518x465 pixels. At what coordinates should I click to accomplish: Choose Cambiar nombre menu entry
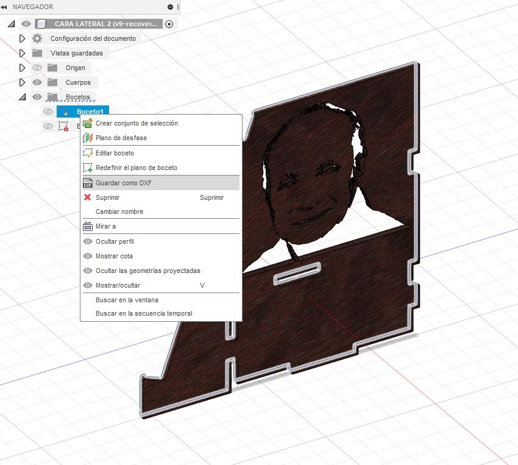pos(161,211)
